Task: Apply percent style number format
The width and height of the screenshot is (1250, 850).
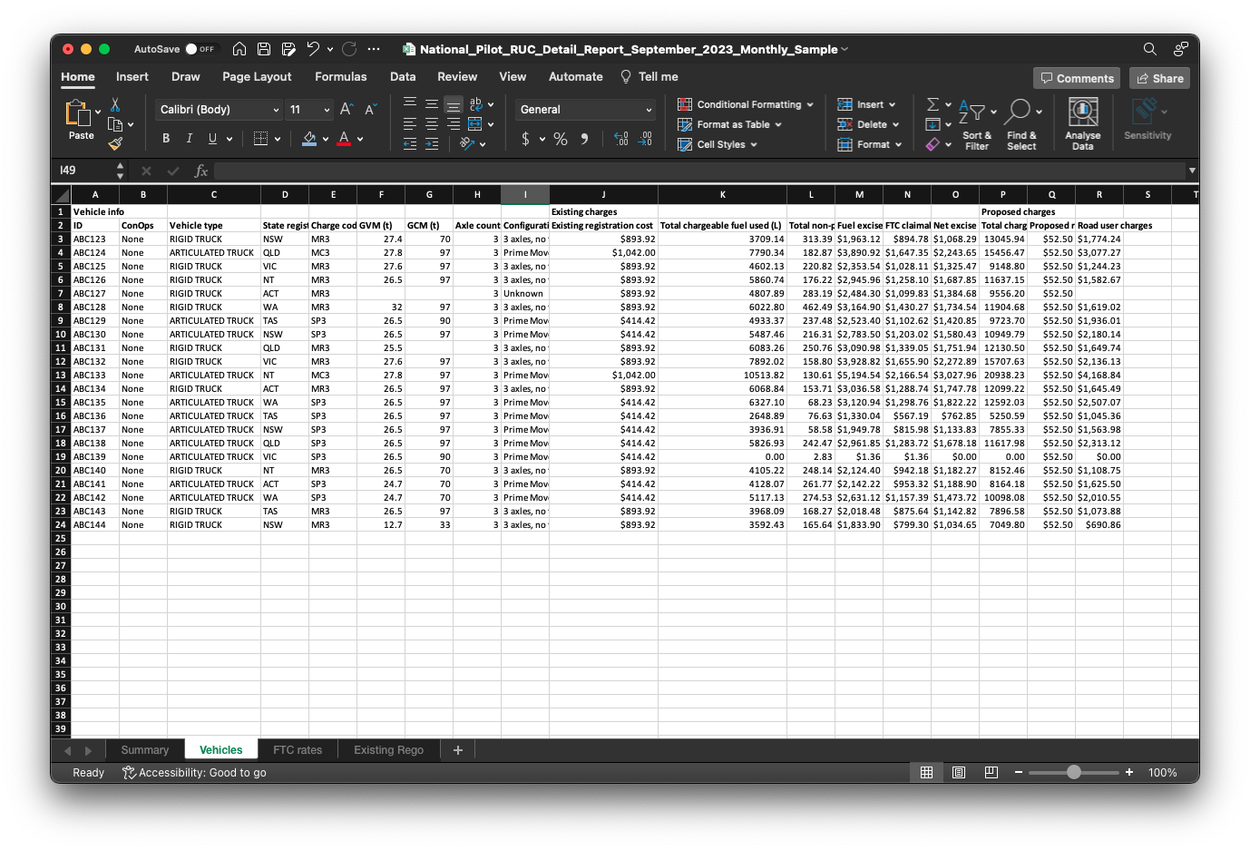Action: pos(561,139)
